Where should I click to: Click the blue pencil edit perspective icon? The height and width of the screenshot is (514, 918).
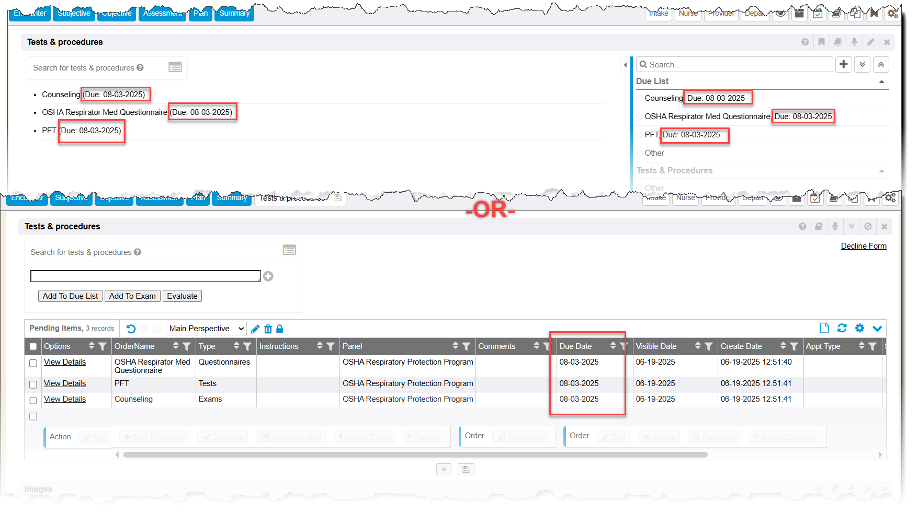pyautogui.click(x=255, y=329)
